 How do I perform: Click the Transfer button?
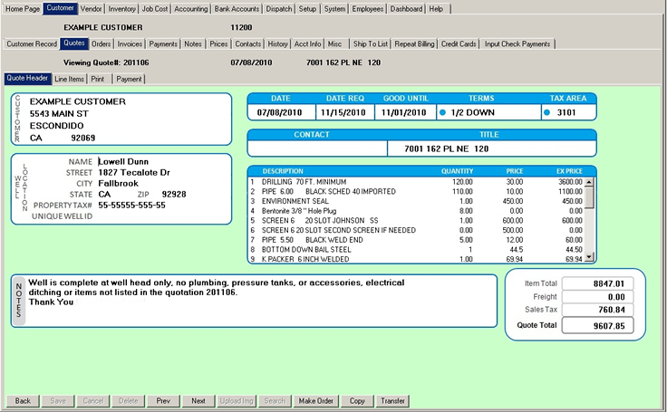392,401
